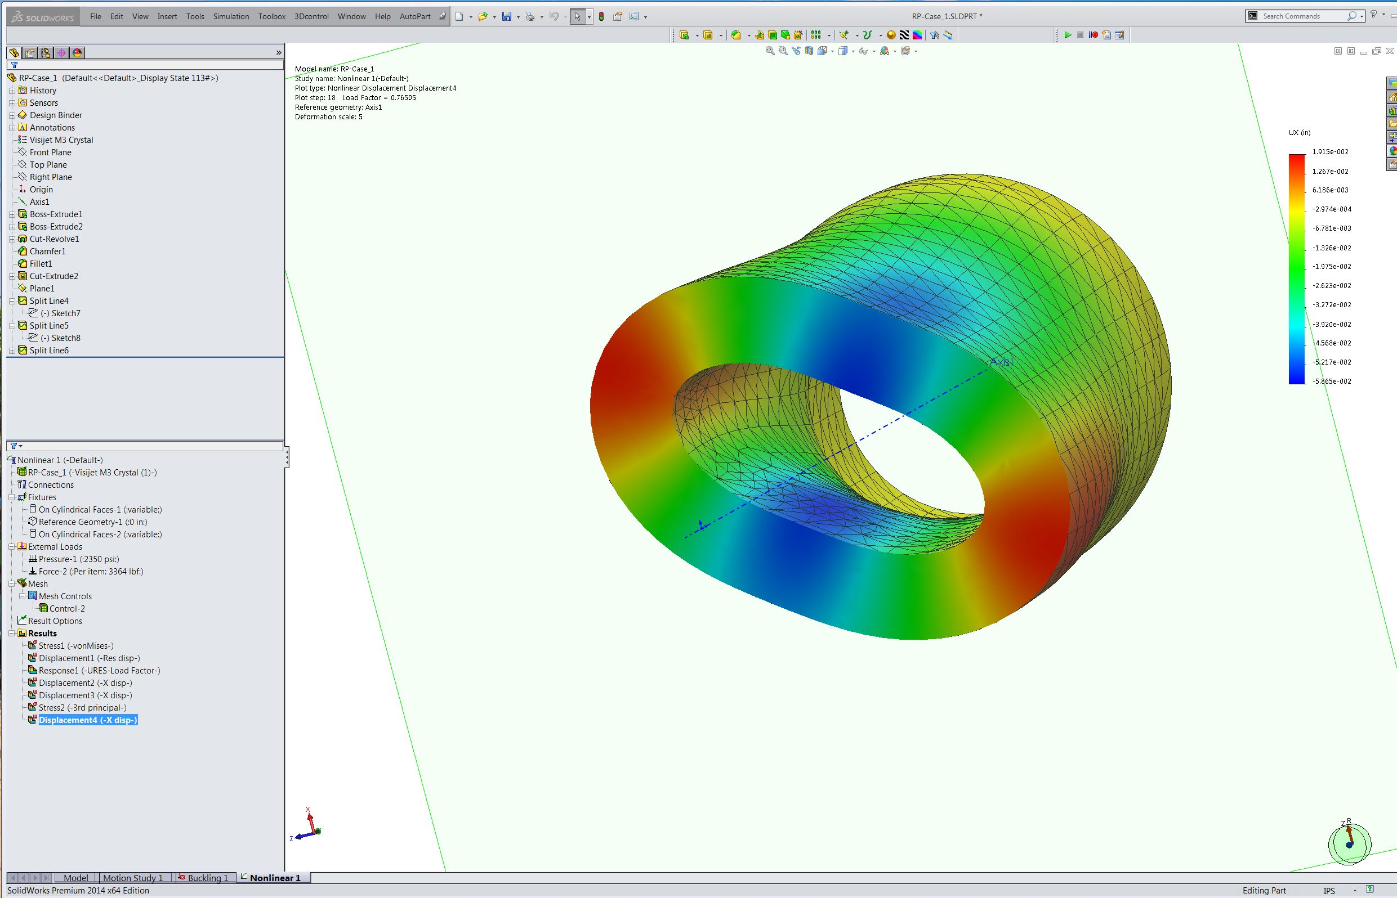Select the Visijet M3 Crystal material
The width and height of the screenshot is (1397, 898).
click(61, 140)
